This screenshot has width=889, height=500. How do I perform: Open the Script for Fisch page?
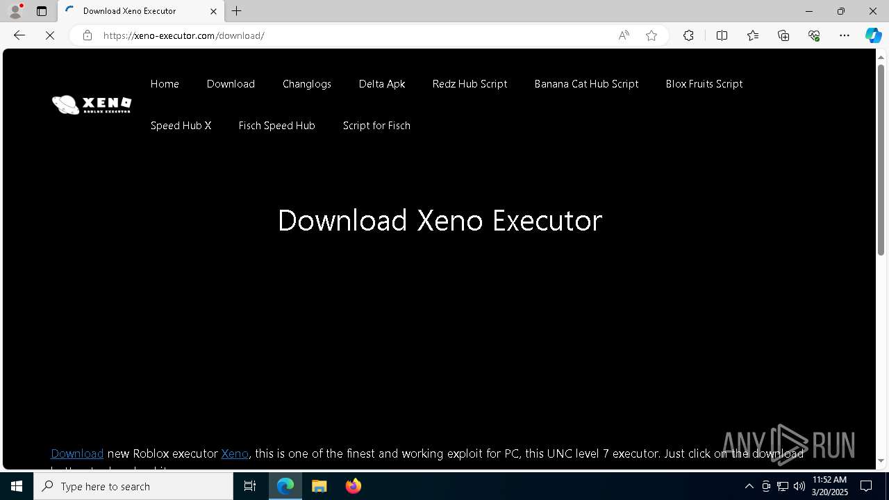coord(376,126)
